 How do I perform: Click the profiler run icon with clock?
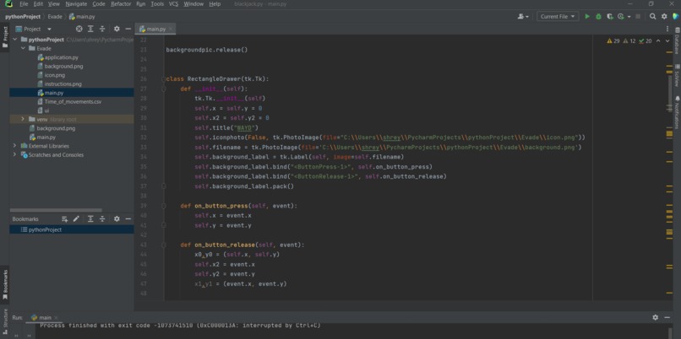(x=621, y=17)
